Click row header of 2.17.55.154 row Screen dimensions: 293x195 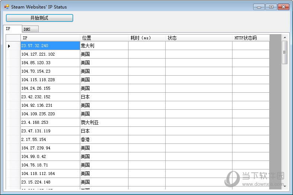click(x=13, y=140)
